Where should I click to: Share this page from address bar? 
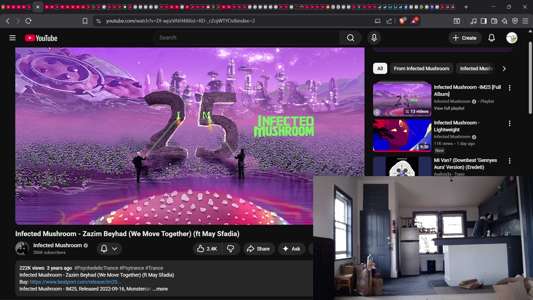[x=389, y=21]
